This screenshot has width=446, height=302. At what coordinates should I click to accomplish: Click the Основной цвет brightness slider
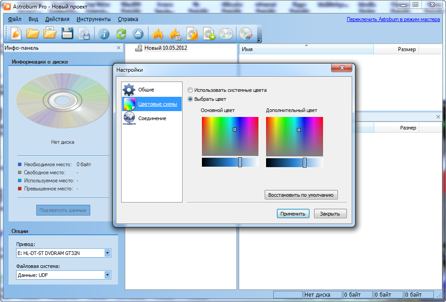click(x=230, y=162)
